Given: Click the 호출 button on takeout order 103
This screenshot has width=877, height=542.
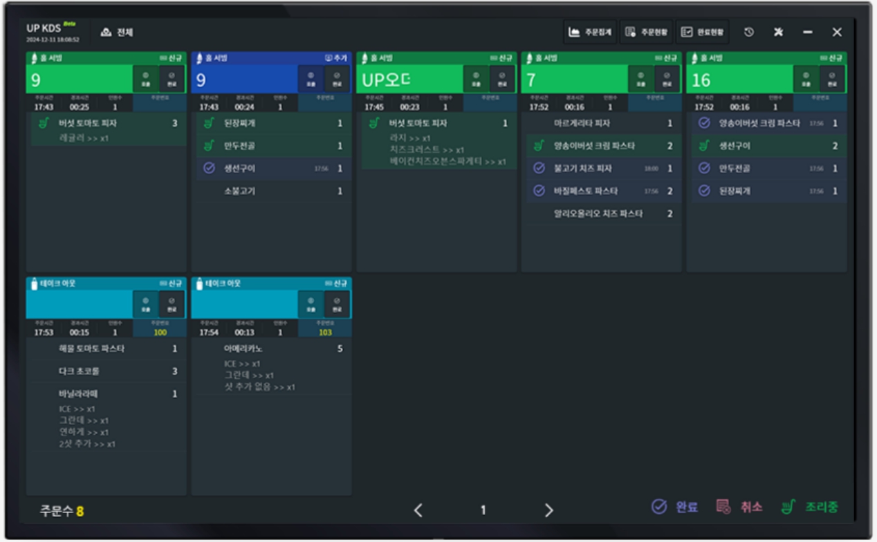Looking at the screenshot, I should 311,304.
